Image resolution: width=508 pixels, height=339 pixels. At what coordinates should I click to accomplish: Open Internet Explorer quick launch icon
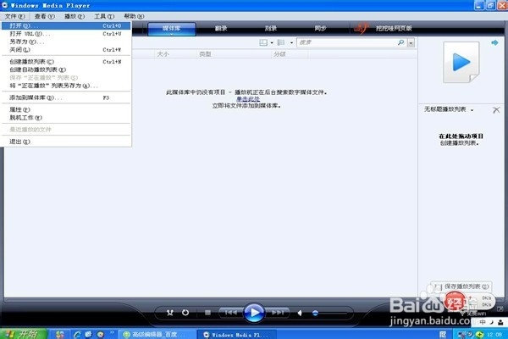coord(77,334)
